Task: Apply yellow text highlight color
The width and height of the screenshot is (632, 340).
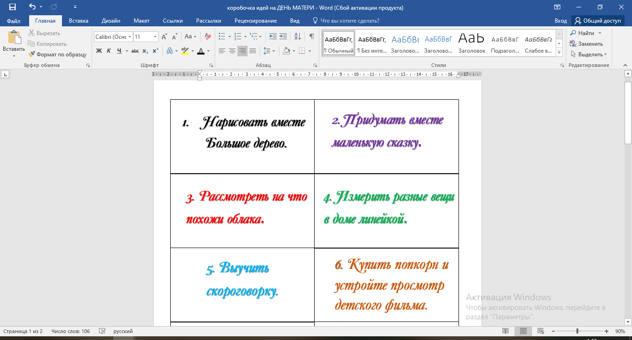Action: coord(185,51)
